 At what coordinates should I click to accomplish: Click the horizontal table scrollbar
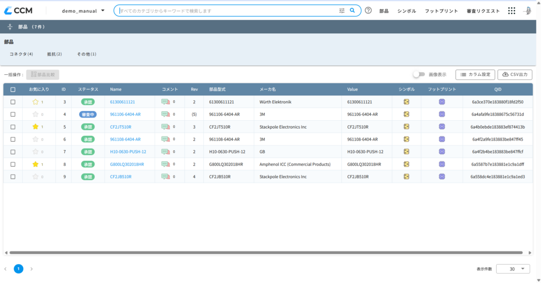pyautogui.click(x=266, y=253)
